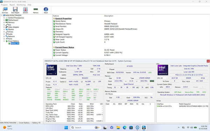This screenshot has height=131, width=210.
Task: Open Microsoft Store from the taskbar
Action: point(131,128)
